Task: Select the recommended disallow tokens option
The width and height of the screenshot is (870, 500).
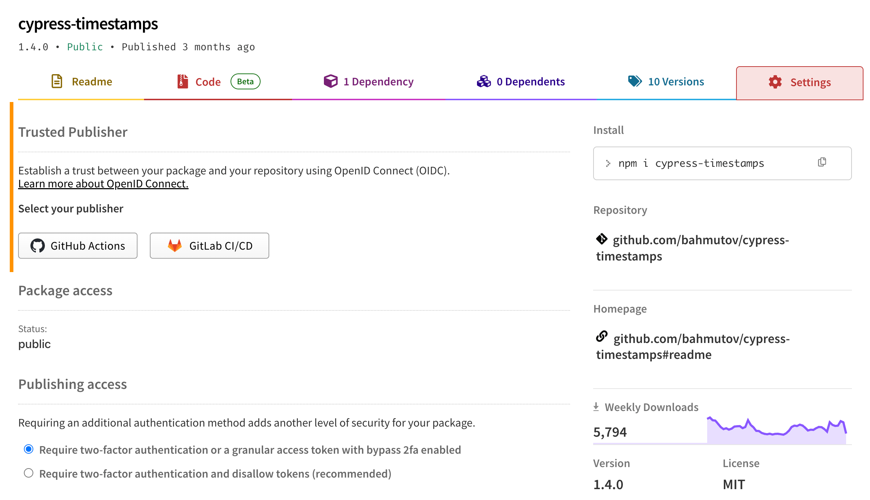Action: pyautogui.click(x=29, y=473)
